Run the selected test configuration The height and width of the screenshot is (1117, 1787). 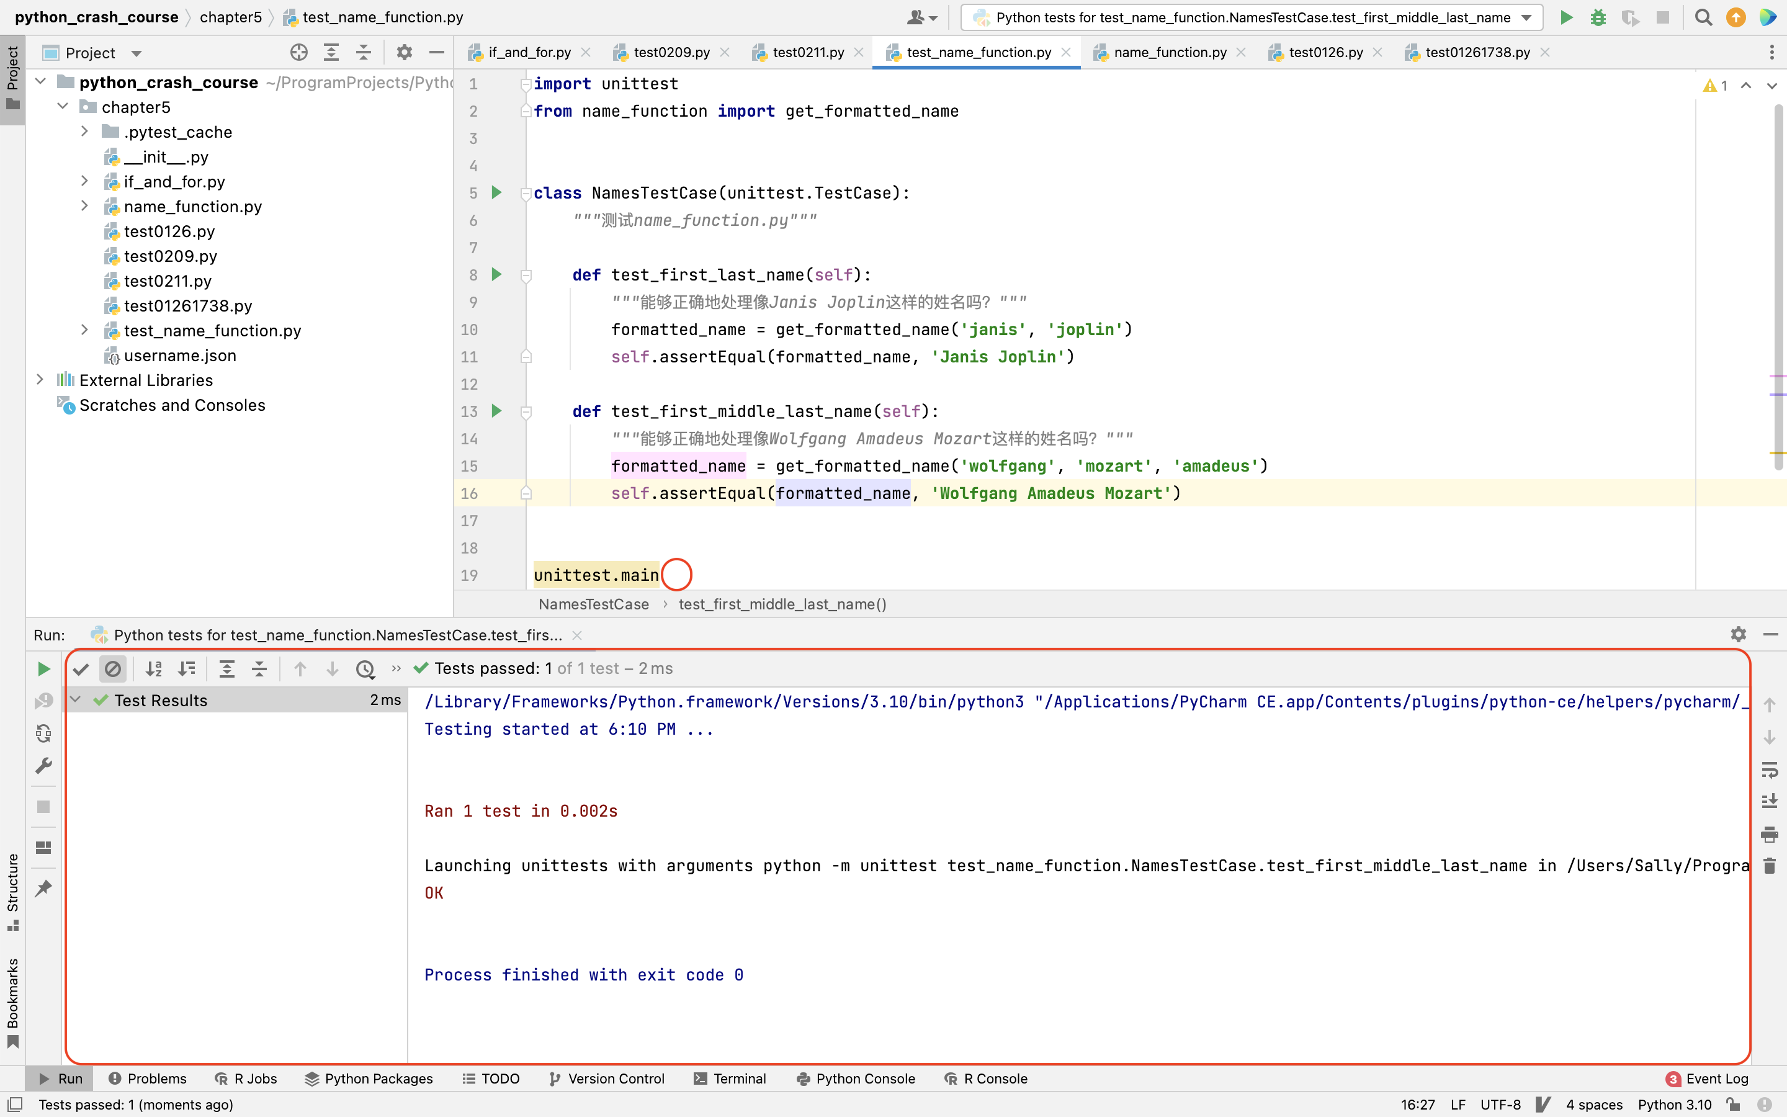pos(1565,18)
